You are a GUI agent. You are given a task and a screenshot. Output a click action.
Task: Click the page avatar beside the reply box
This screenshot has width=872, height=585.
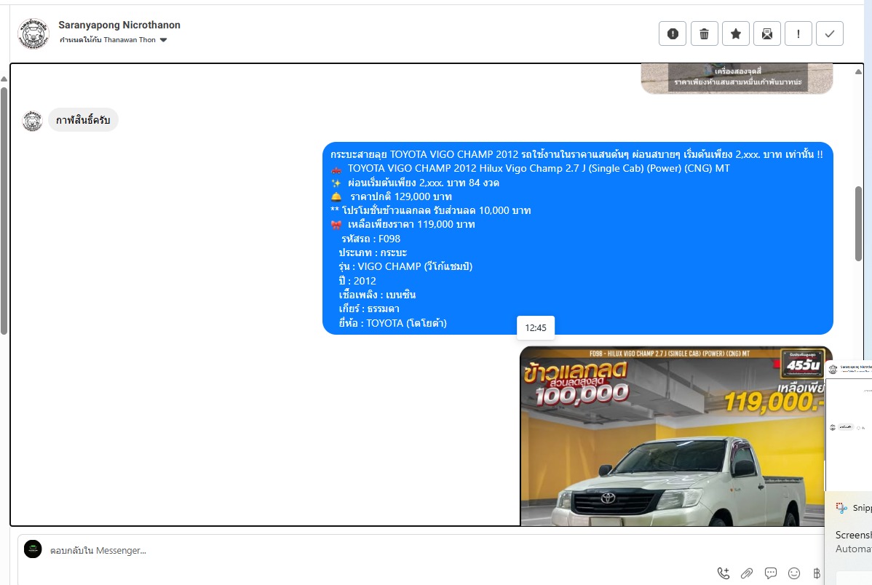pyautogui.click(x=33, y=549)
